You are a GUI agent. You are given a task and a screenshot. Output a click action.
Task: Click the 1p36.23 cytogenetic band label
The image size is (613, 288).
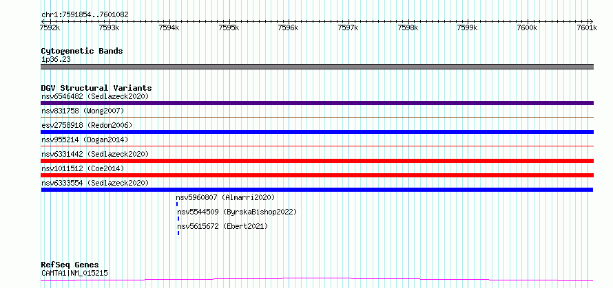(56, 60)
